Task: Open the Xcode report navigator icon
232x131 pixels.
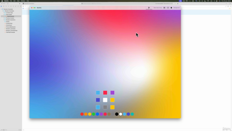Action: click(x=21, y=6)
